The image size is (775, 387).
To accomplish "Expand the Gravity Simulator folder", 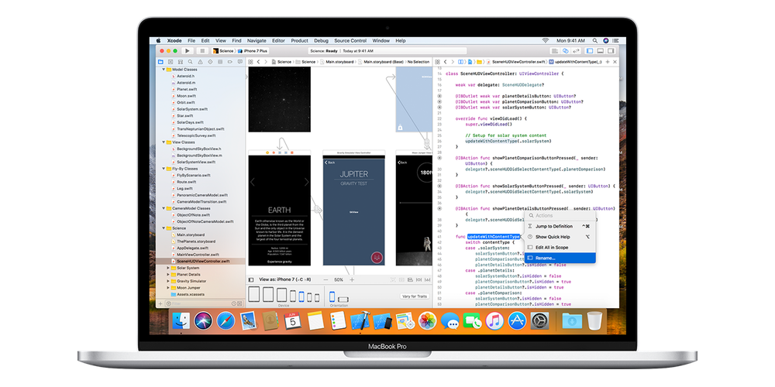I will point(168,281).
